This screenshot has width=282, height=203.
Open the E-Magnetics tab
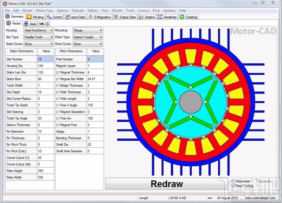pyautogui.click(x=100, y=17)
